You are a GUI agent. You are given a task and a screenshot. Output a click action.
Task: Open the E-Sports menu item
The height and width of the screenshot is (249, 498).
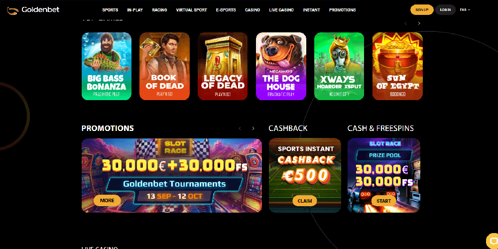point(226,10)
